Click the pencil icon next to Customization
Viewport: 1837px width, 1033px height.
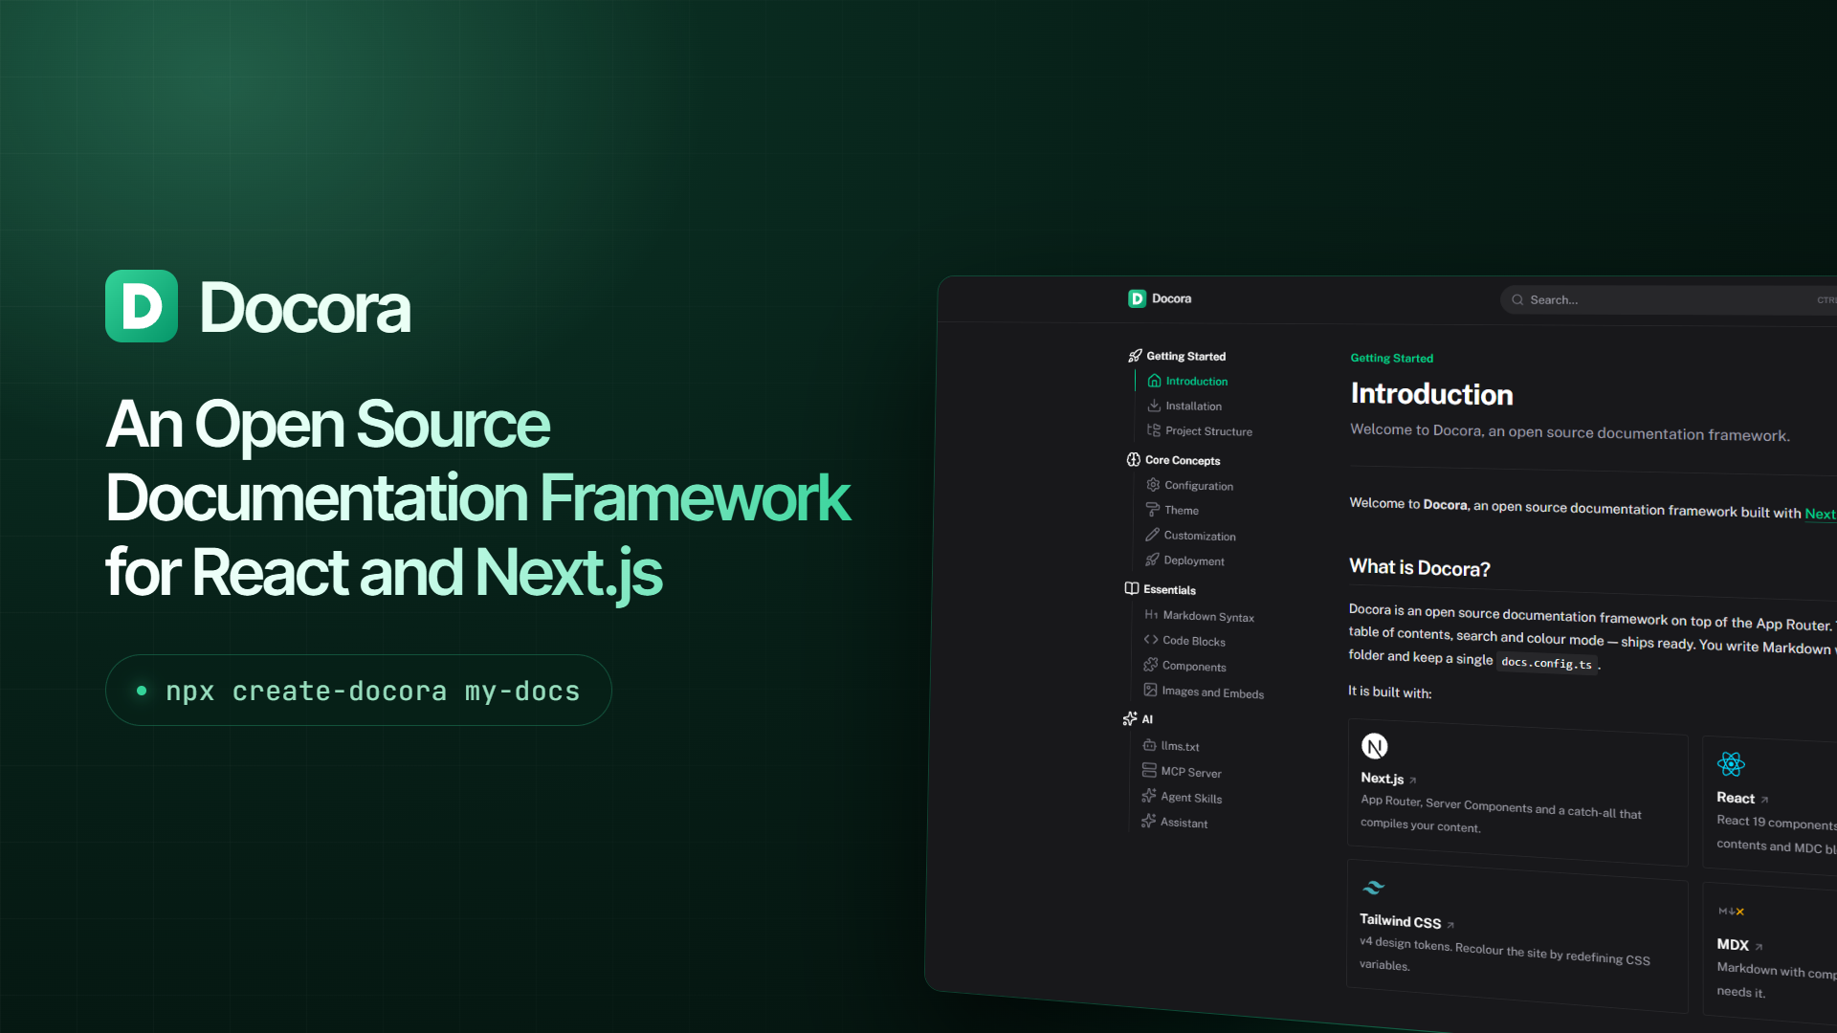pyautogui.click(x=1152, y=535)
